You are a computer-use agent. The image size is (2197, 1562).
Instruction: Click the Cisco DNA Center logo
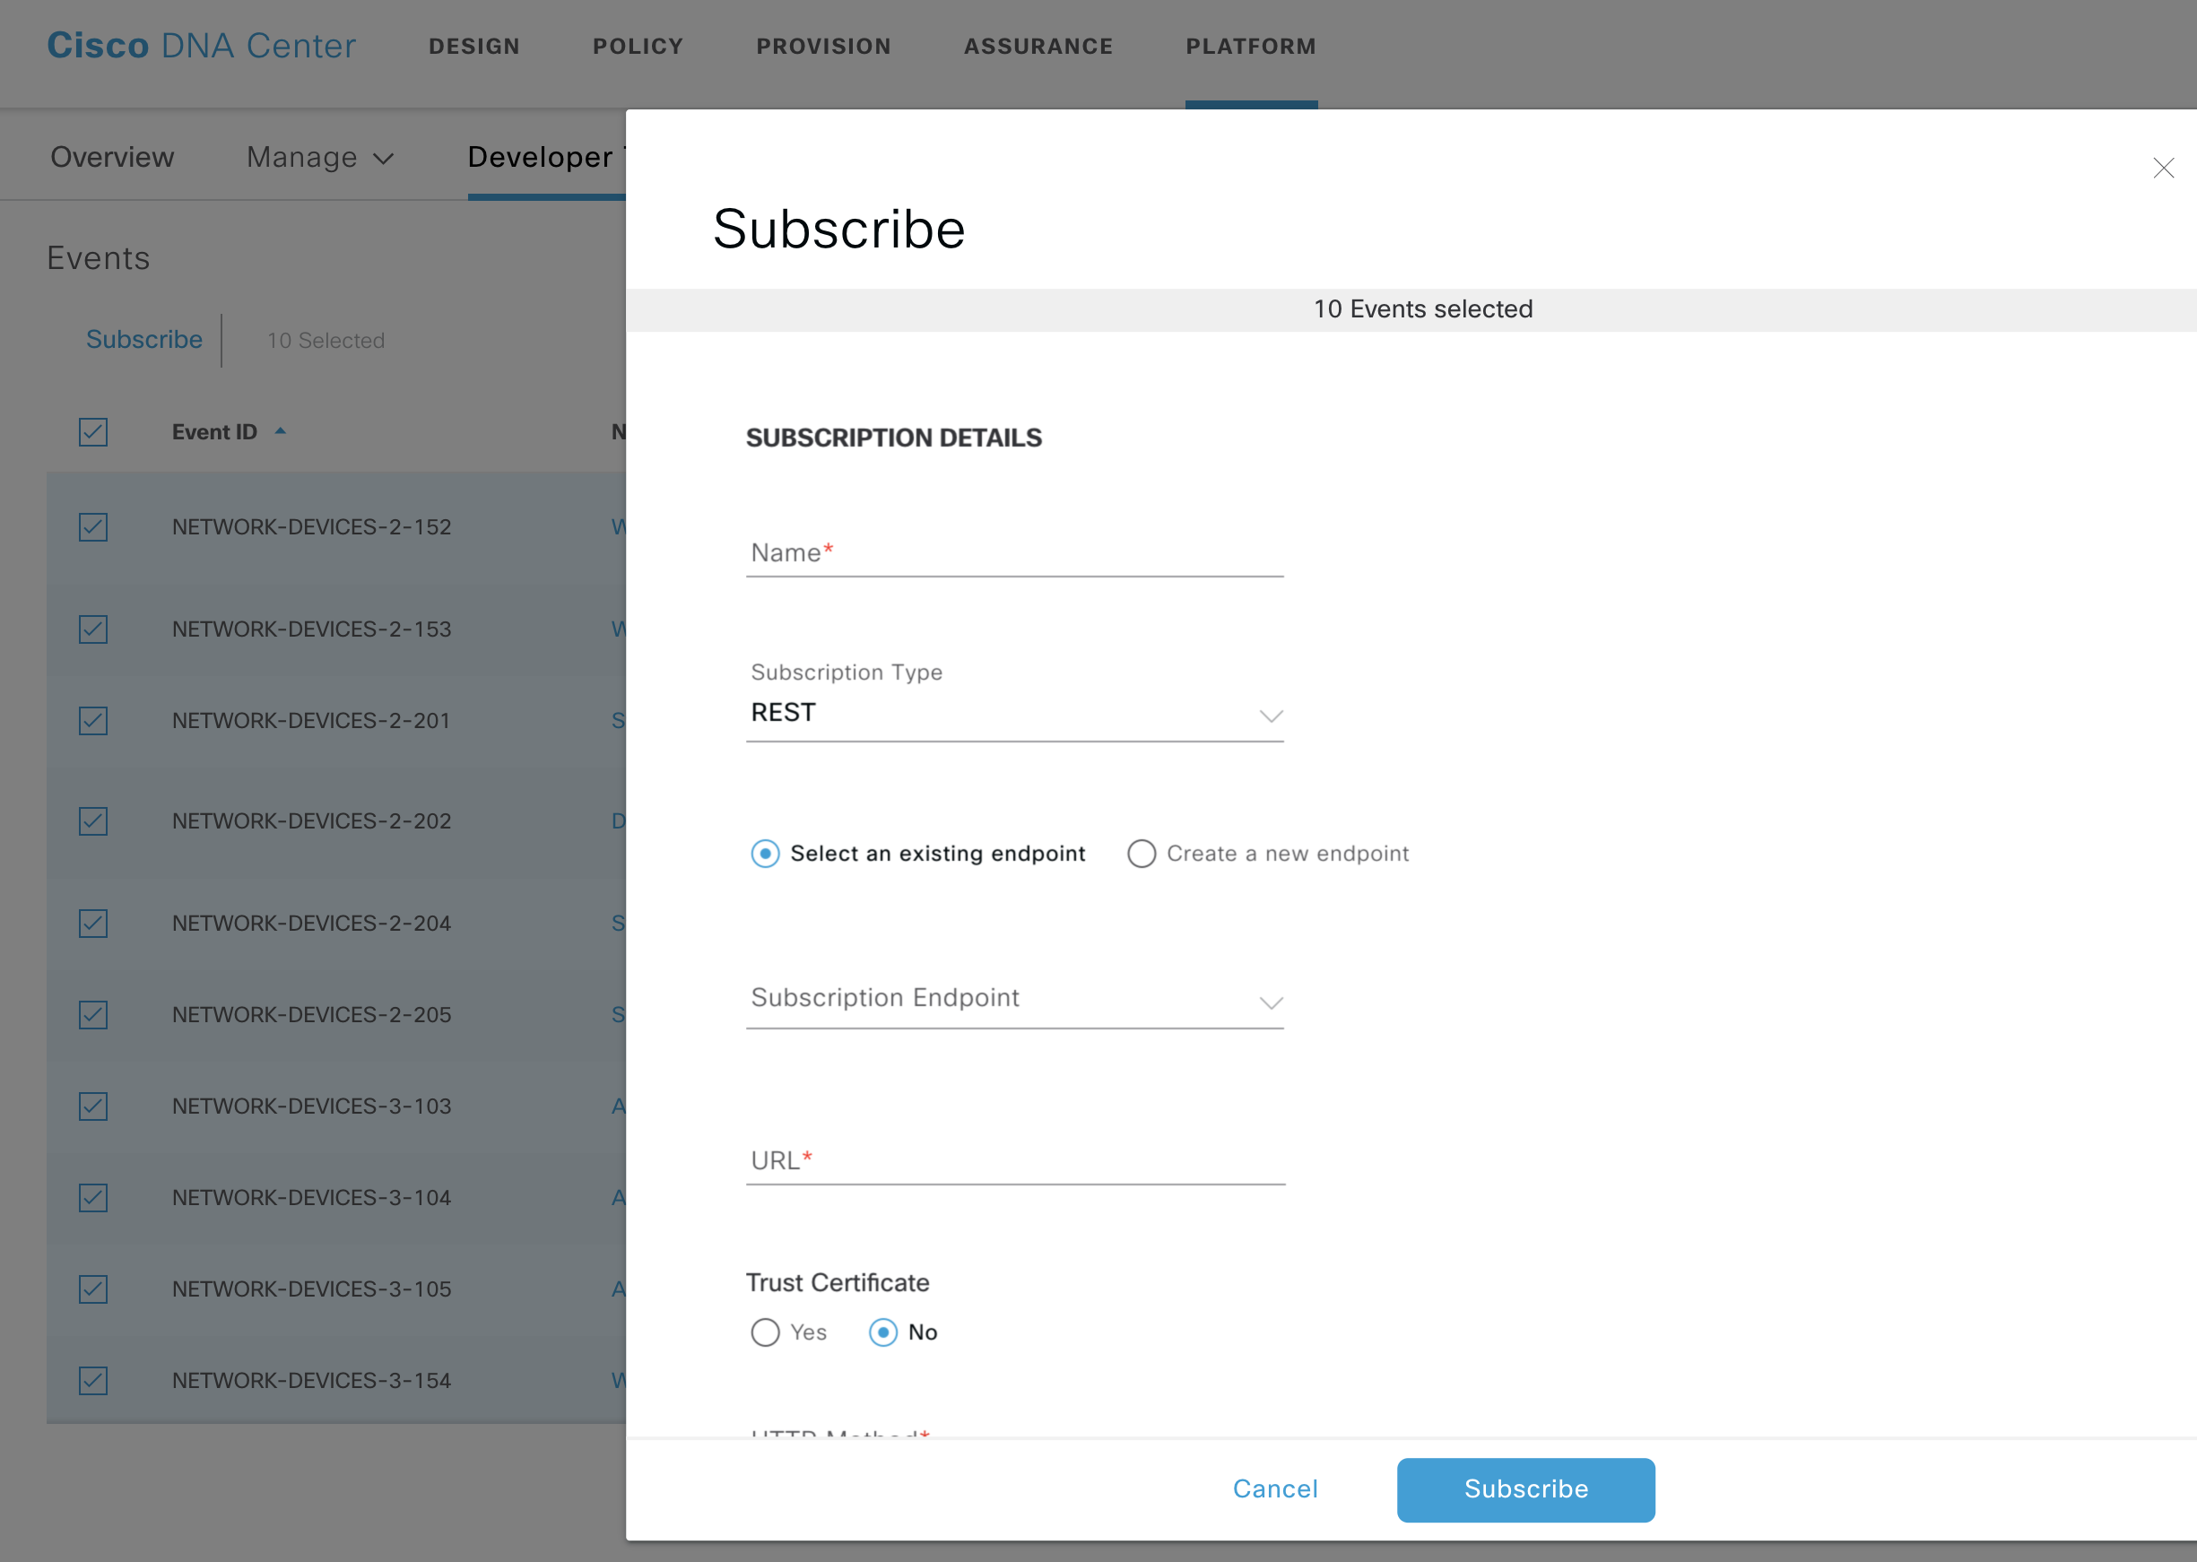click(x=201, y=45)
